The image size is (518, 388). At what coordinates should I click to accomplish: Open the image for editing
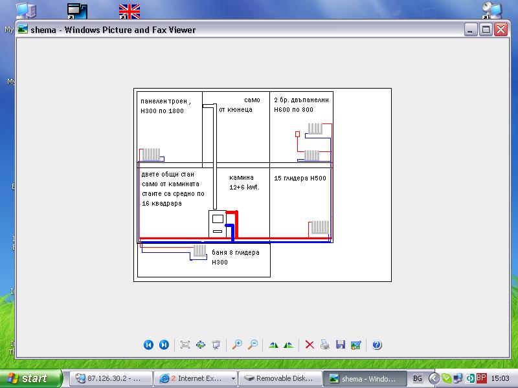point(355,345)
